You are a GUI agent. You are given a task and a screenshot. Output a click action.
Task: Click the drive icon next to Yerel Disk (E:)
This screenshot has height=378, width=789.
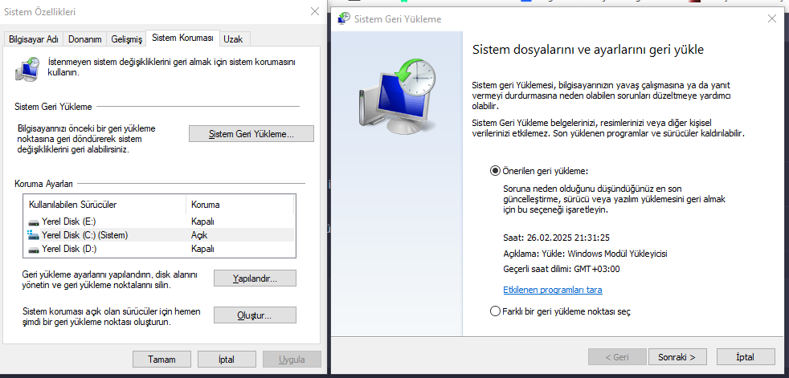click(34, 222)
